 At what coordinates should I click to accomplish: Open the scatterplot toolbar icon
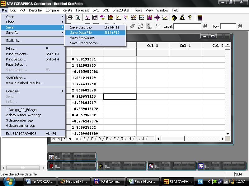[87, 18]
